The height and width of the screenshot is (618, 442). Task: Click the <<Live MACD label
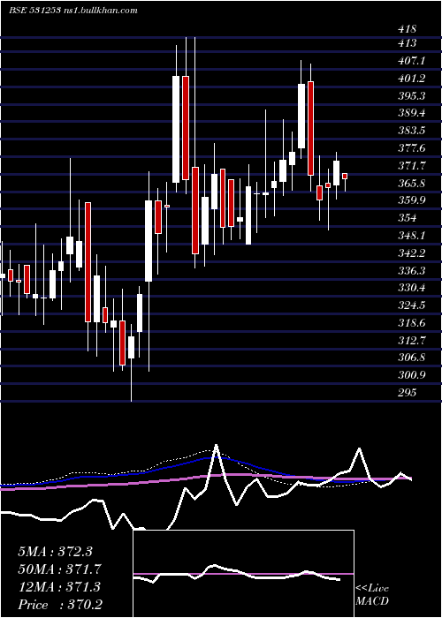coord(372,595)
